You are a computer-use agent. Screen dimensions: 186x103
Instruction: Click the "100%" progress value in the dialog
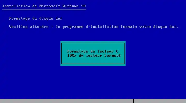(72, 55)
